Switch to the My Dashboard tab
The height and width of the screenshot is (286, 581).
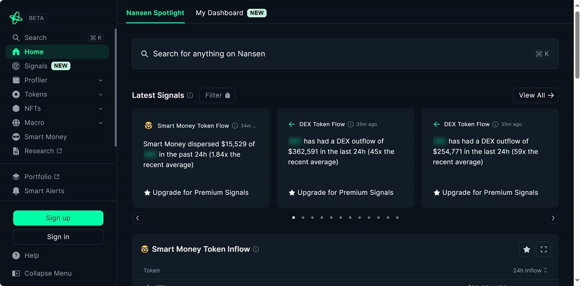(x=220, y=13)
